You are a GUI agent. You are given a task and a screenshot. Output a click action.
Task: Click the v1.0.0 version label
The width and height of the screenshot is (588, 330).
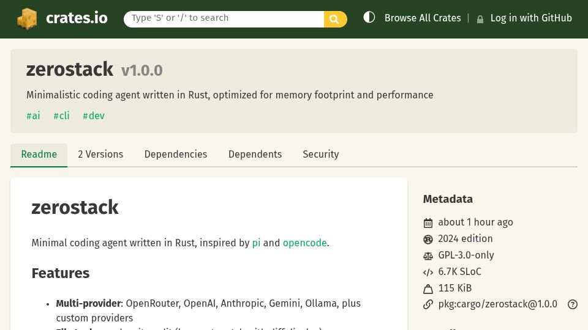(x=141, y=70)
